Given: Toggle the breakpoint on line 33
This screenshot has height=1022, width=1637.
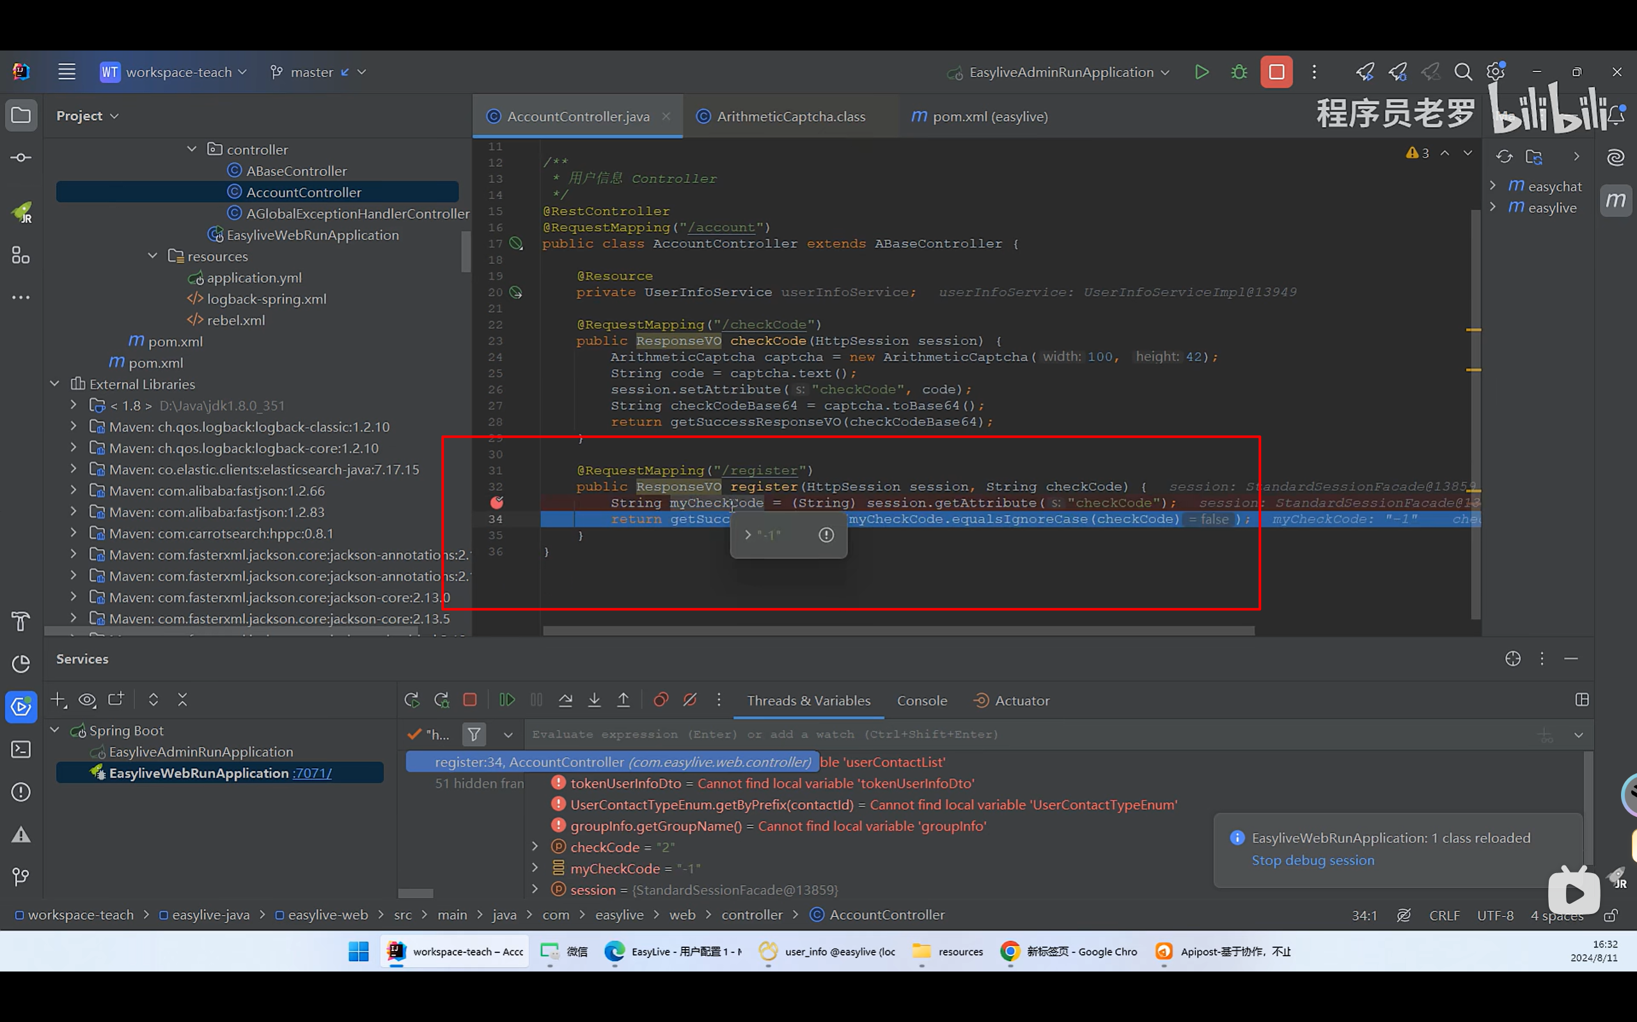Looking at the screenshot, I should (x=497, y=502).
